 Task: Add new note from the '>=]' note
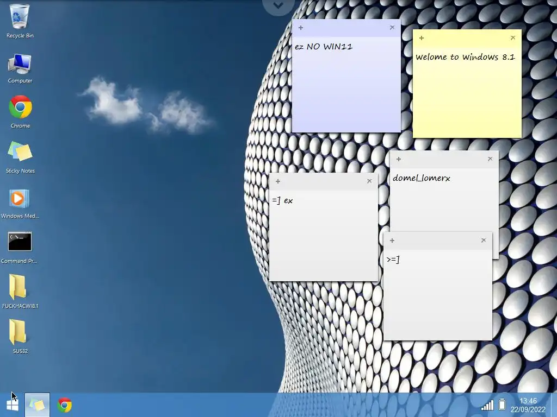392,241
